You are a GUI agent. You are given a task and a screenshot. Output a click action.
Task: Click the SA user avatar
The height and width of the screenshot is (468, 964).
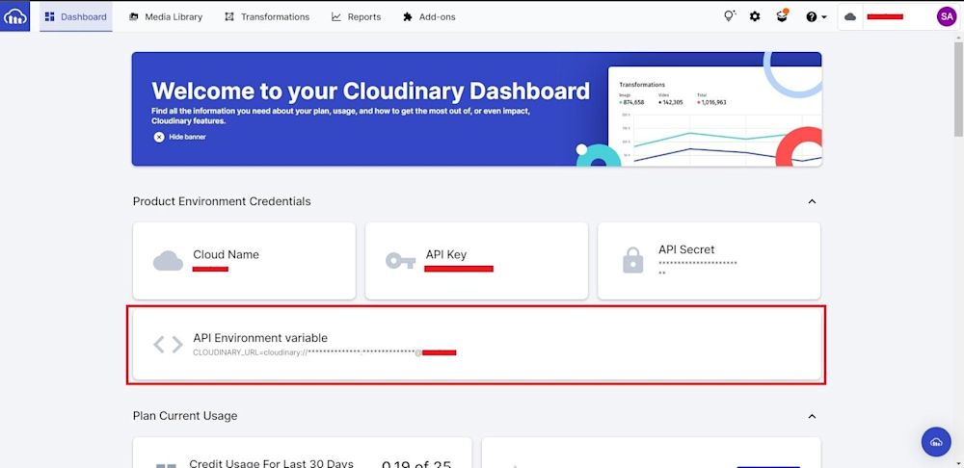(945, 16)
